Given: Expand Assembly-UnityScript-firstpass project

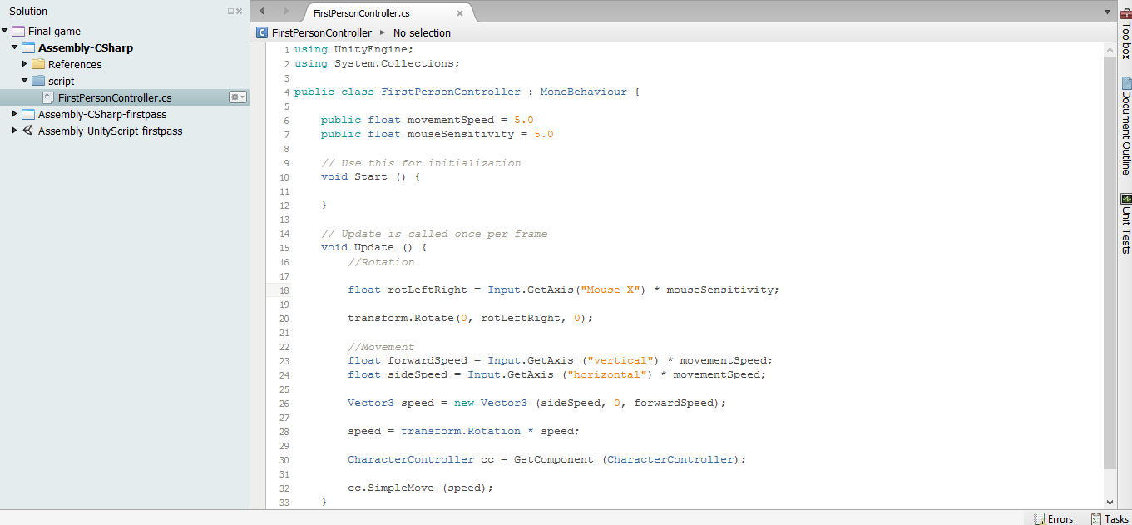Looking at the screenshot, I should (14, 131).
